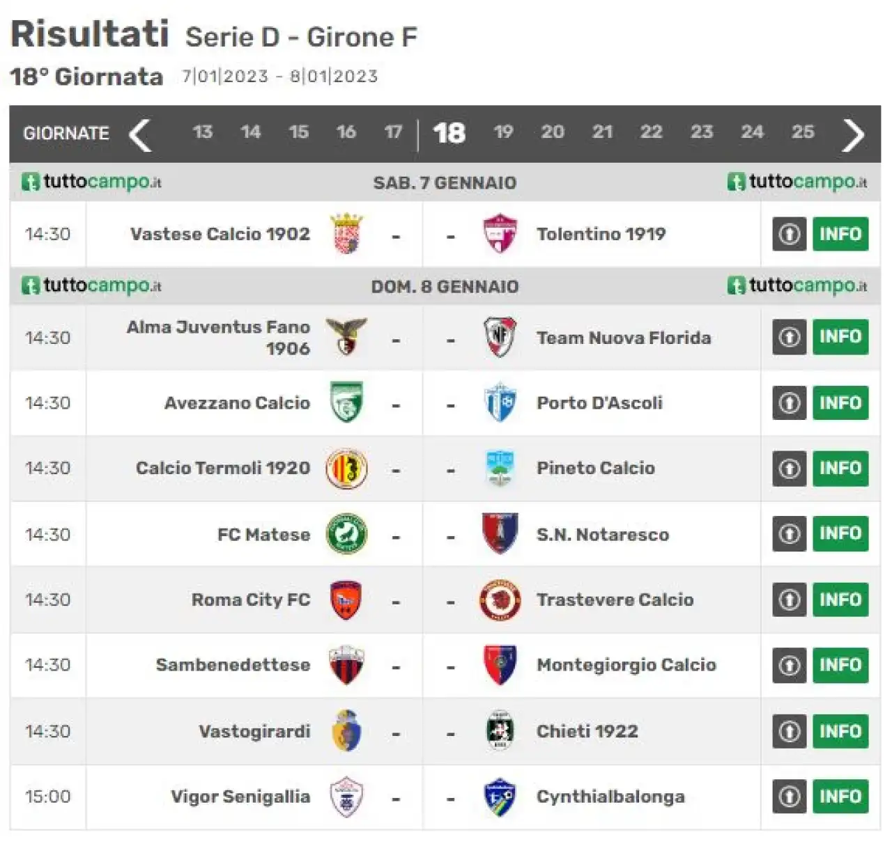Viewport: 892px width, 846px height.
Task: Show later matchdays with right chevron
Action: (852, 134)
